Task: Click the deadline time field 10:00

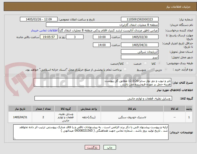Action: tap(102, 37)
